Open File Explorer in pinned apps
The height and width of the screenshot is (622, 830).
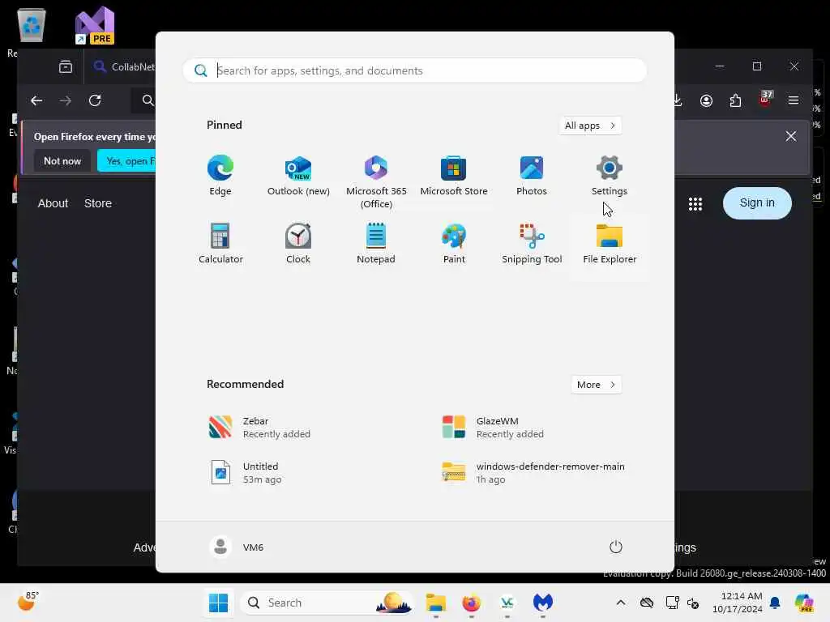[x=610, y=244]
